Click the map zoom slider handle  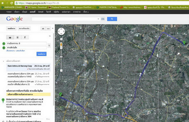click(x=61, y=57)
